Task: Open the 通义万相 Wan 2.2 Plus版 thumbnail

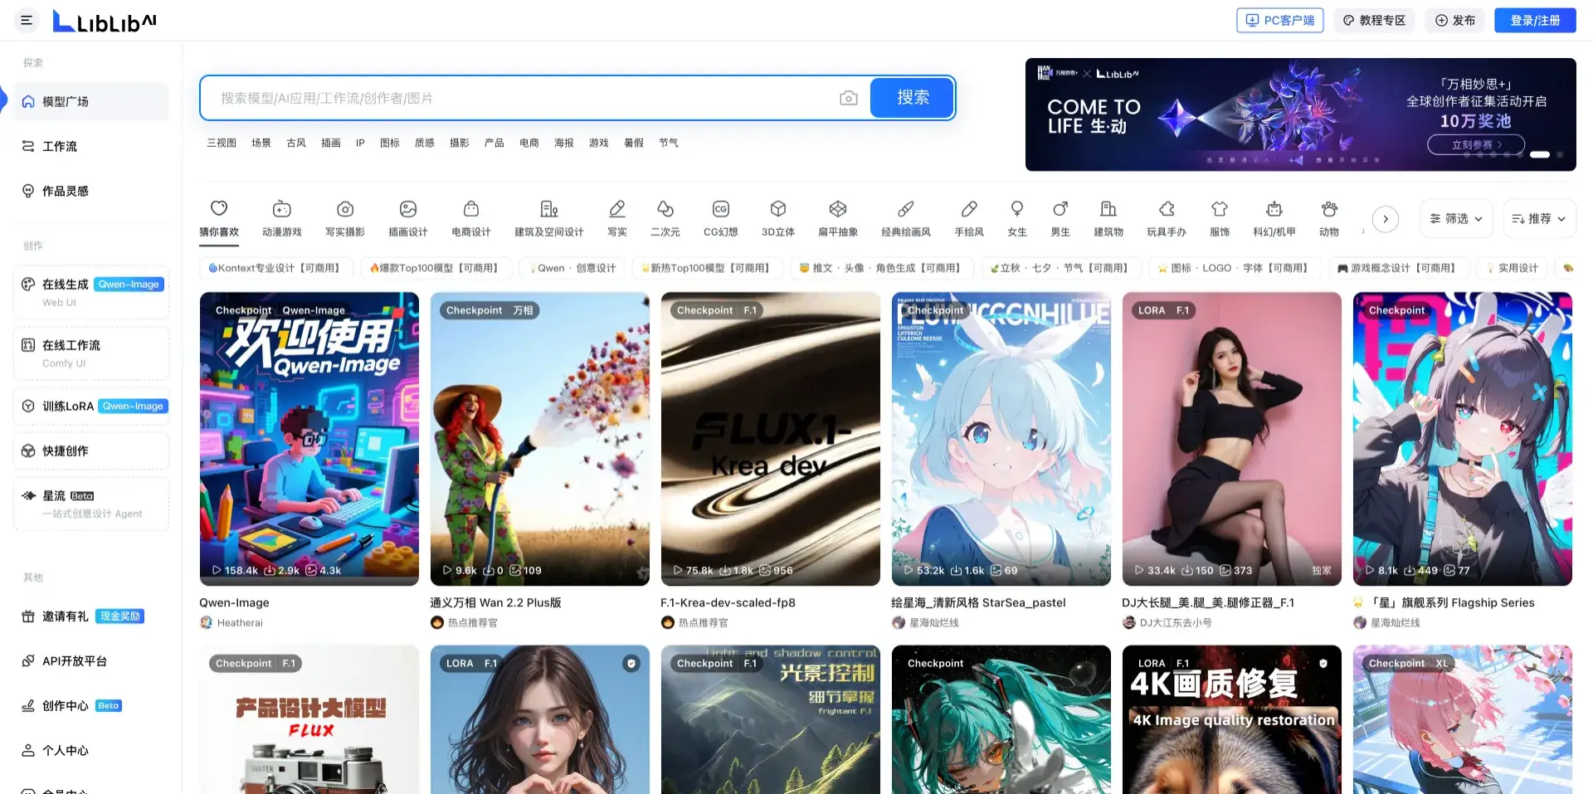Action: pos(540,439)
